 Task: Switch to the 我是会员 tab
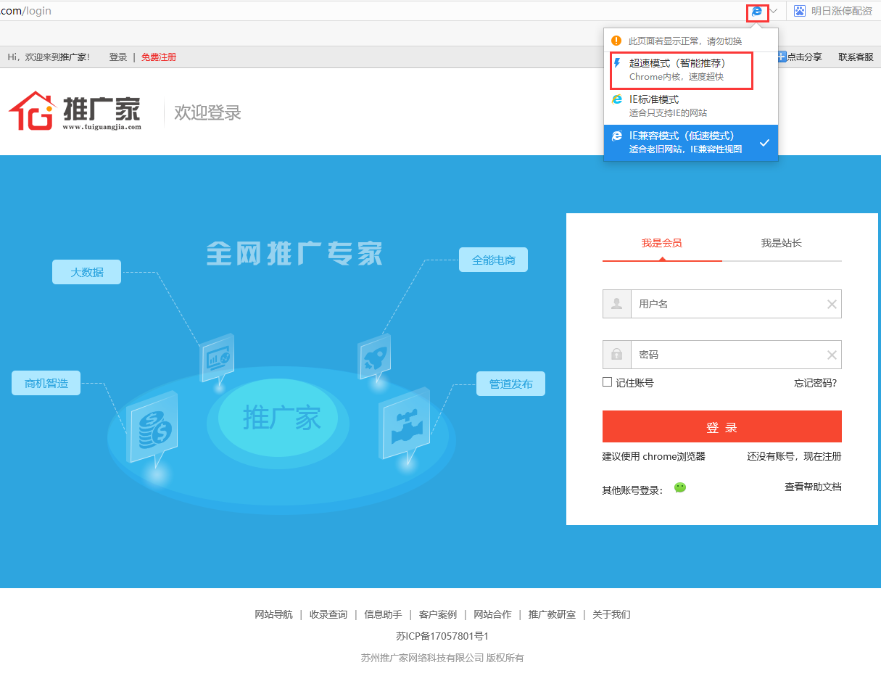click(662, 244)
